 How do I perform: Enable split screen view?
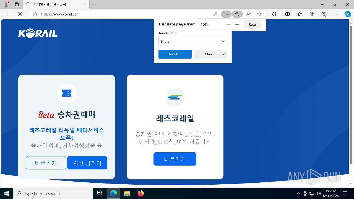(287, 14)
